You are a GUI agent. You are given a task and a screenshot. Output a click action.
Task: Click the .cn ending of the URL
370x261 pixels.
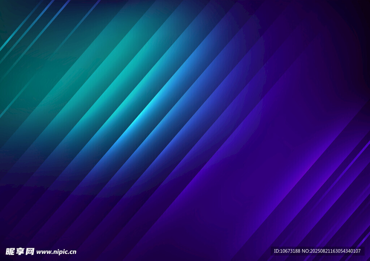coord(72,252)
